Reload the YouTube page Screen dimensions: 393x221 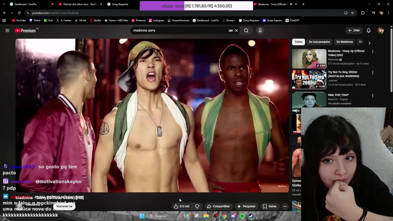click(x=19, y=13)
